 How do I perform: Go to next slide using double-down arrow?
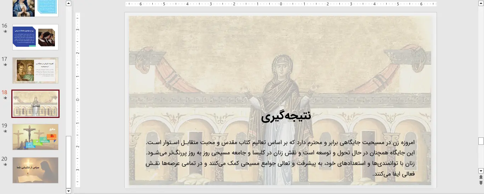481,183
